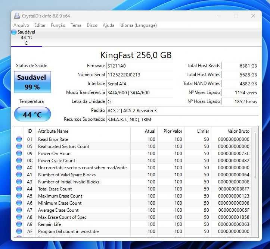Click the CrystalDiskInfo app icon in title bar
Image resolution: width=270 pixels, height=249 pixels.
tap(17, 16)
